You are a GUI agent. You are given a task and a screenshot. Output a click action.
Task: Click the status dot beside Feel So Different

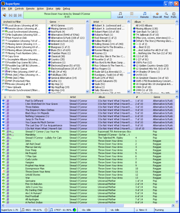pos(3,101)
